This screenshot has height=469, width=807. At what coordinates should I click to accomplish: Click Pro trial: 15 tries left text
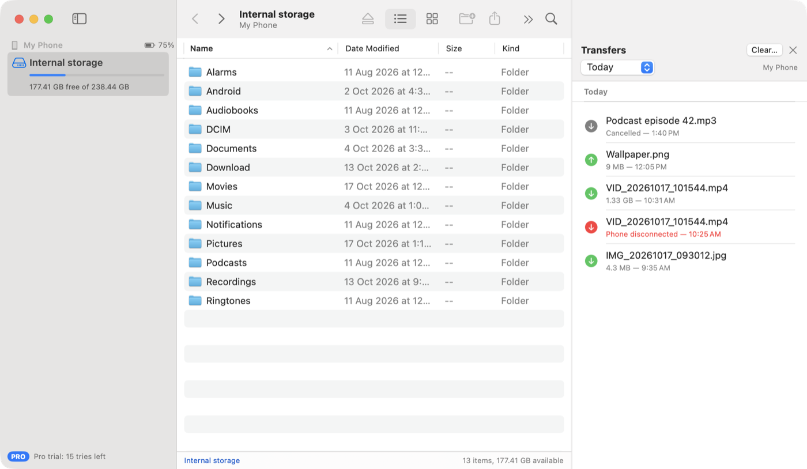pos(70,456)
